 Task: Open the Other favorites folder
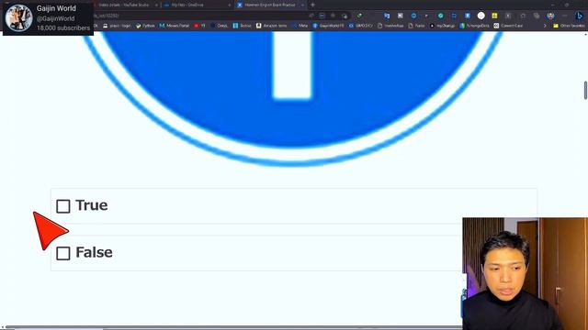[570, 26]
